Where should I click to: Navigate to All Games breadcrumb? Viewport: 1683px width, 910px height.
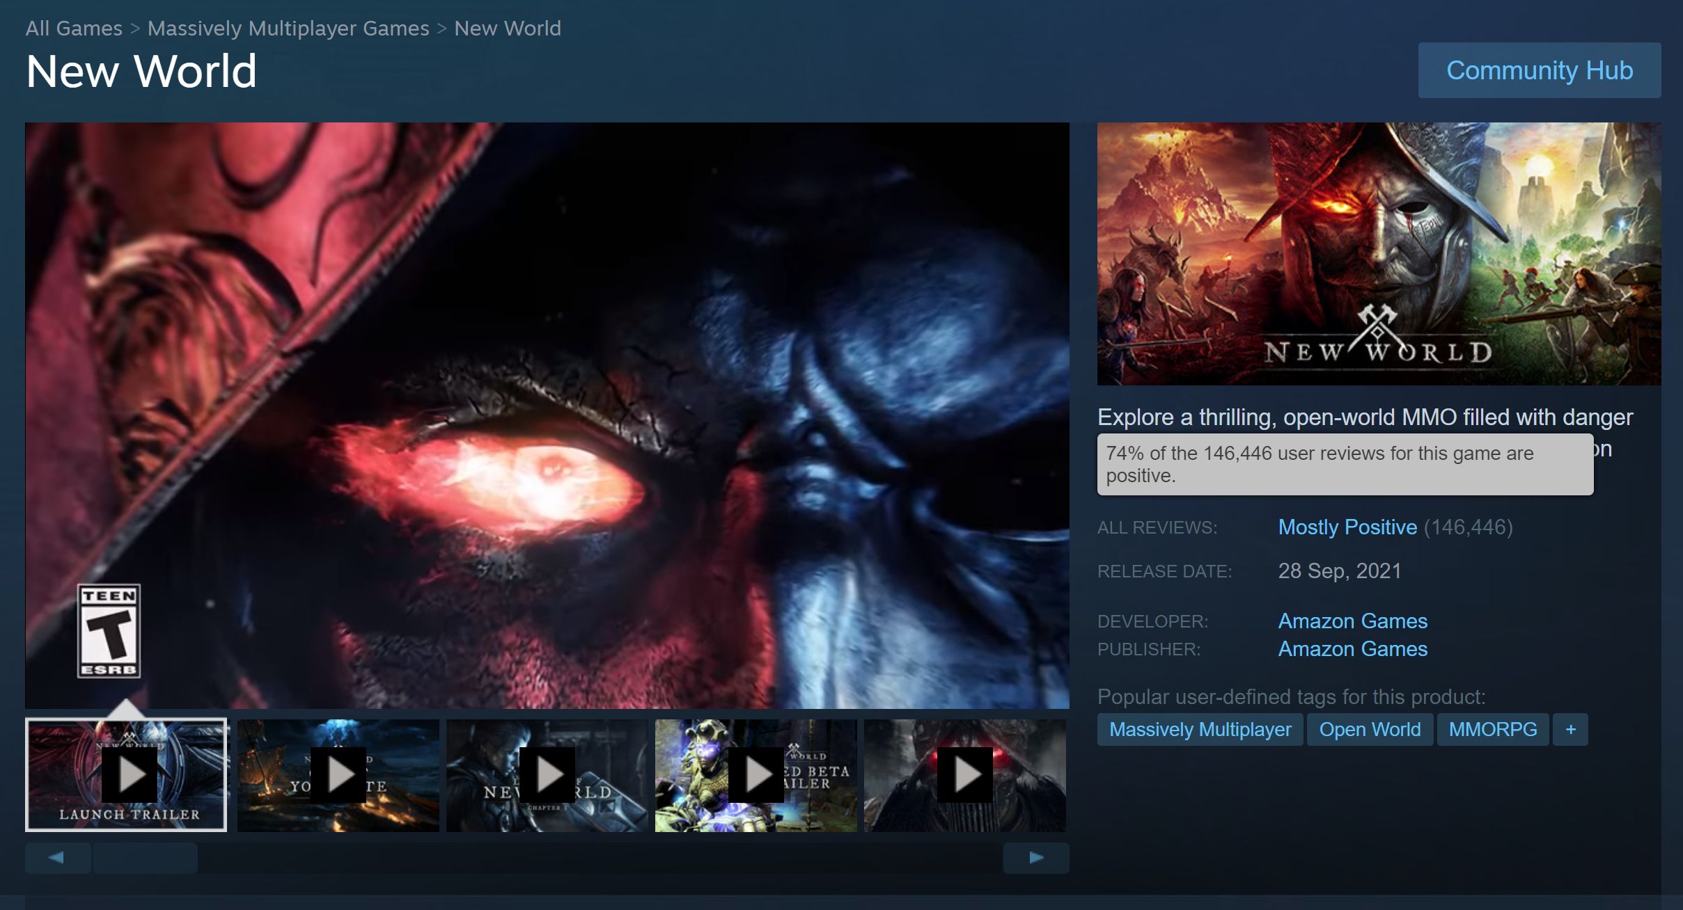[73, 28]
